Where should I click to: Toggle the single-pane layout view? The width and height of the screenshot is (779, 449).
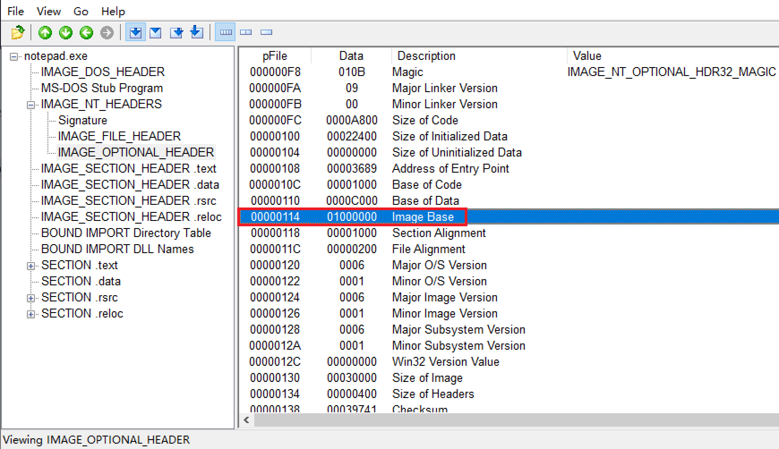[266, 32]
